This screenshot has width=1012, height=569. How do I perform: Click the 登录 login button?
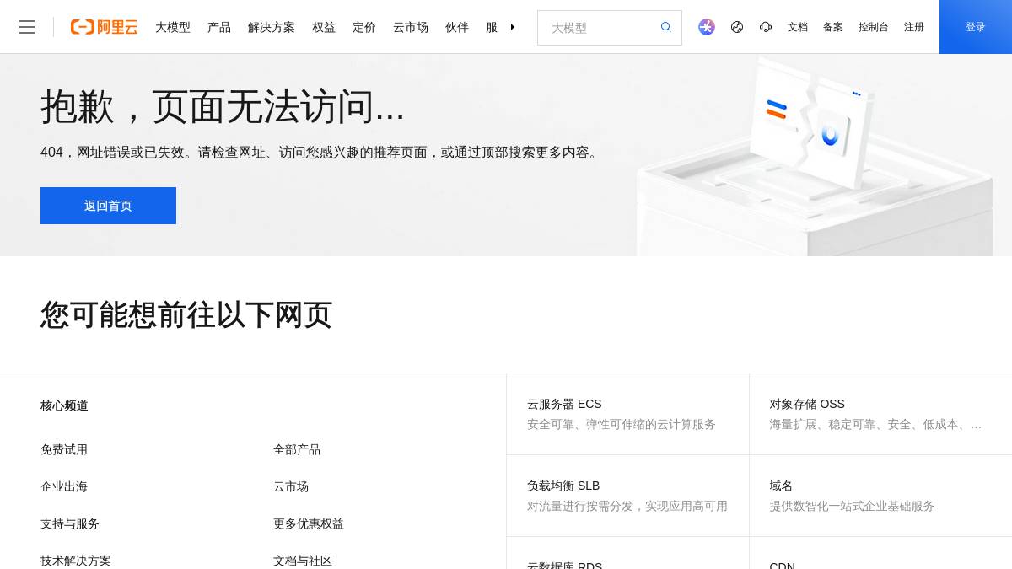click(975, 26)
